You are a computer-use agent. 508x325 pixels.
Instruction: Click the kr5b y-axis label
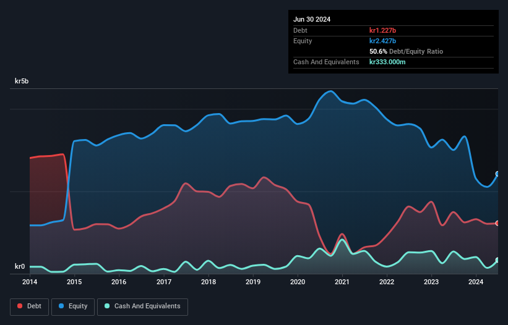tap(22, 81)
